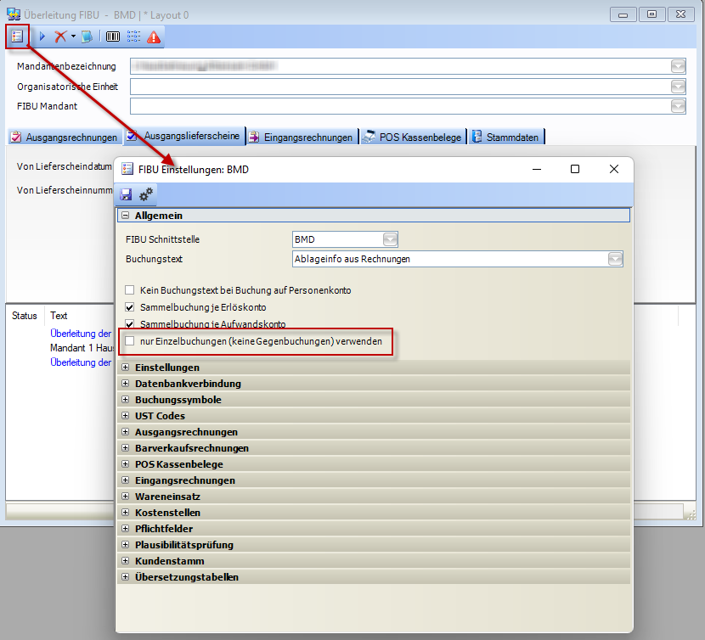Tick 'nur Einzelbuchungen (keine Gegenbuchungen) verwenden'

pos(130,341)
